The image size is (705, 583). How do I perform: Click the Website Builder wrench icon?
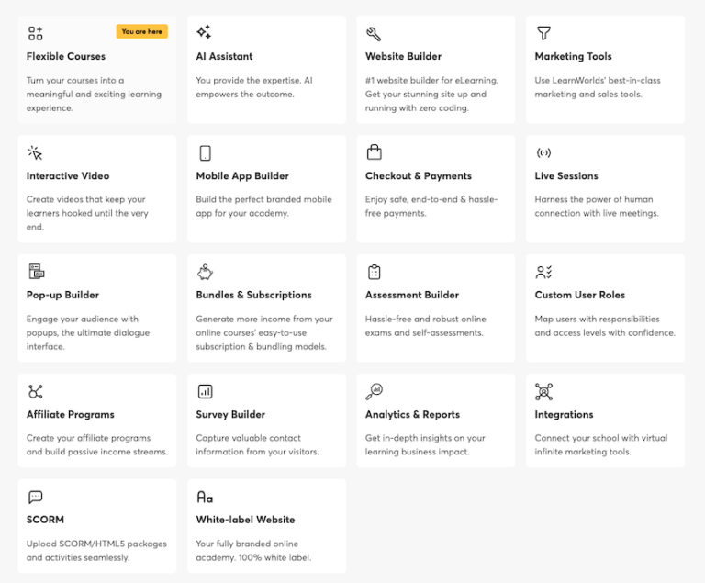click(x=374, y=34)
